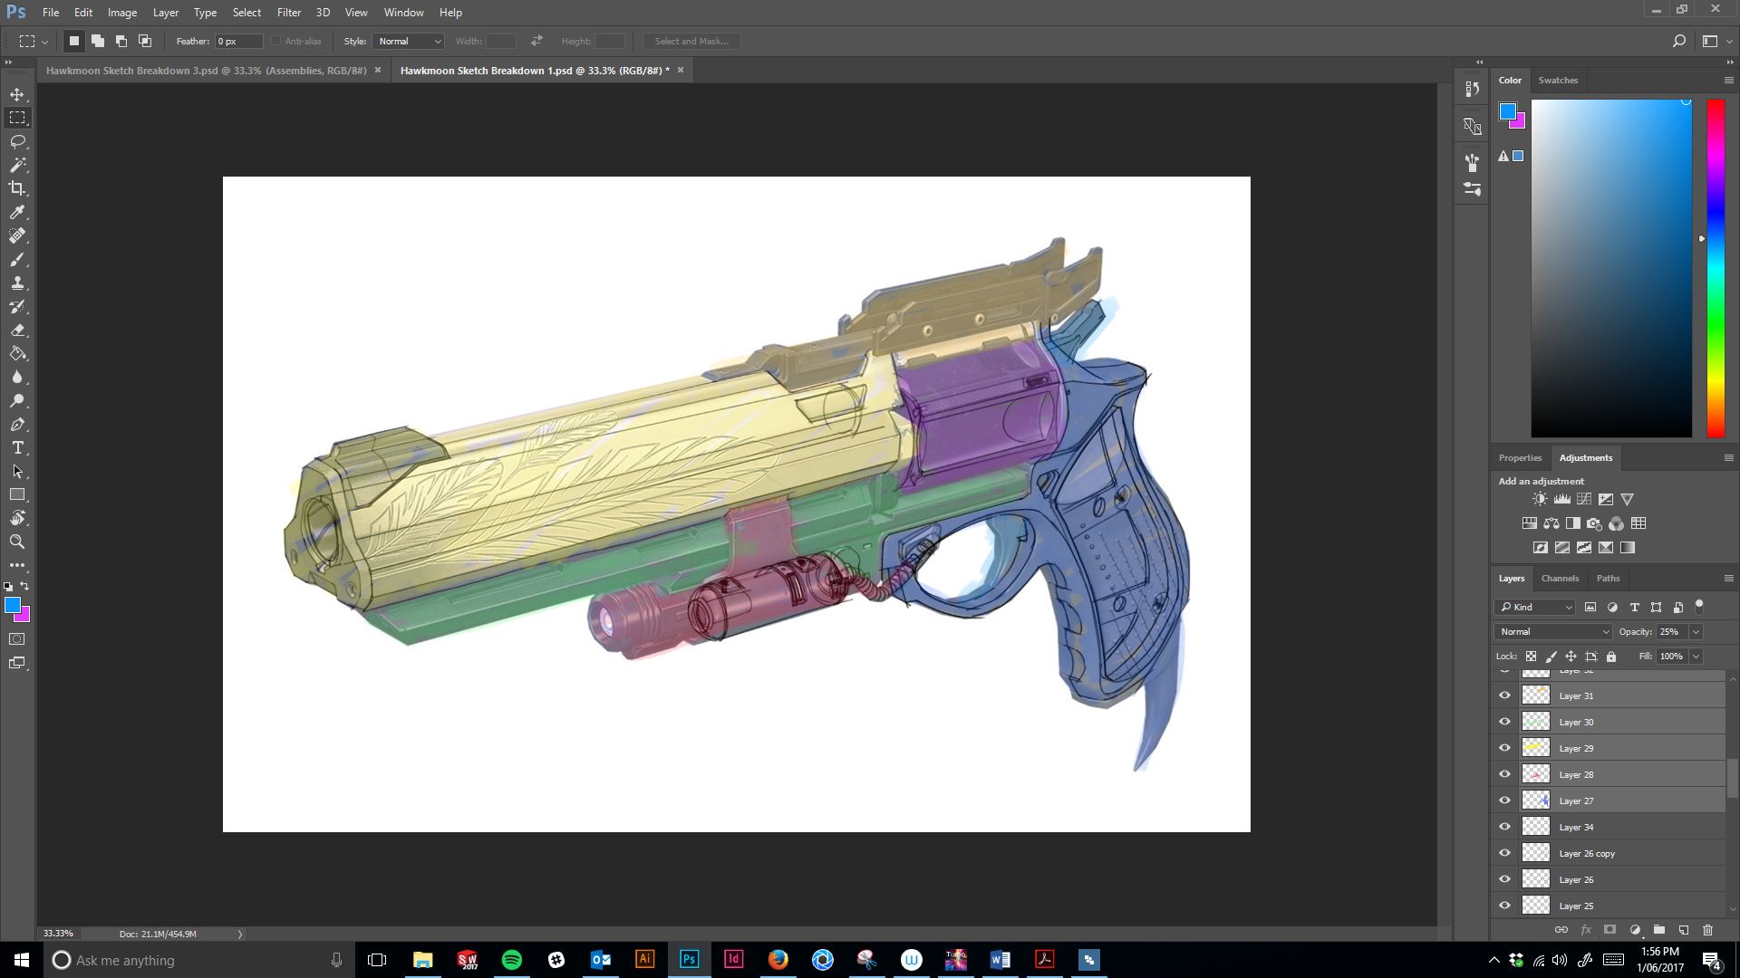Hide Layer 30 with eye icon
The image size is (1740, 978).
pos(1505,722)
